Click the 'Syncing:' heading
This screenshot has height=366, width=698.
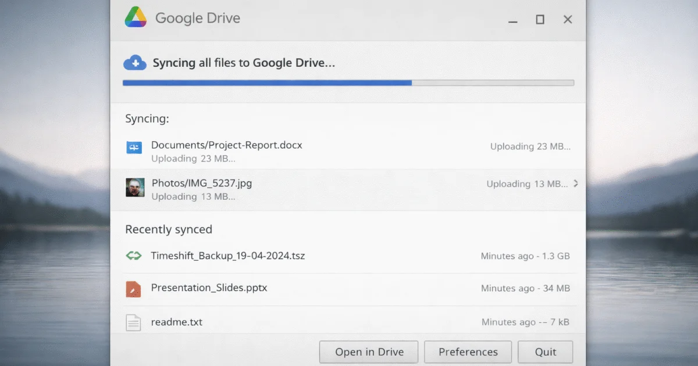[x=147, y=119]
